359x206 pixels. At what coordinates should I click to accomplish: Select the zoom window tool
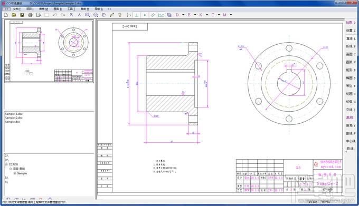pyautogui.click(x=88, y=15)
